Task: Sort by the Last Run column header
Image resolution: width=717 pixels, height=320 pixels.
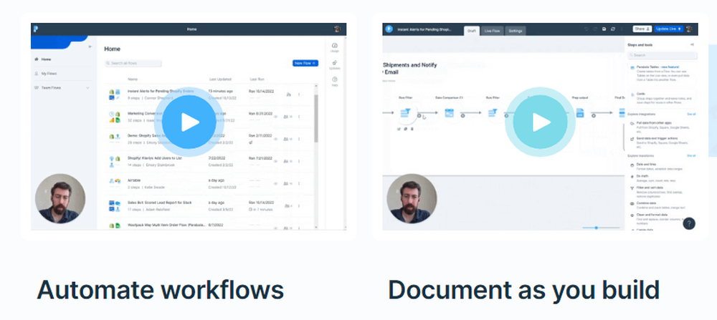Action: (x=257, y=79)
